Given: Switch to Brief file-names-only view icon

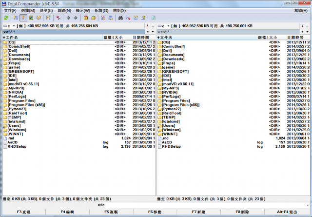Looking at the screenshot, I should point(16,18).
